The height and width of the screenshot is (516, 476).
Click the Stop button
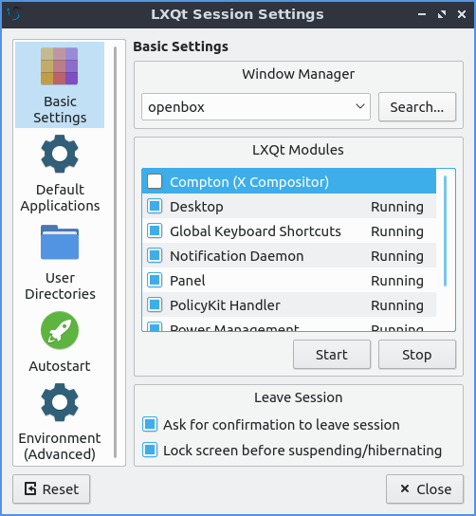417,355
